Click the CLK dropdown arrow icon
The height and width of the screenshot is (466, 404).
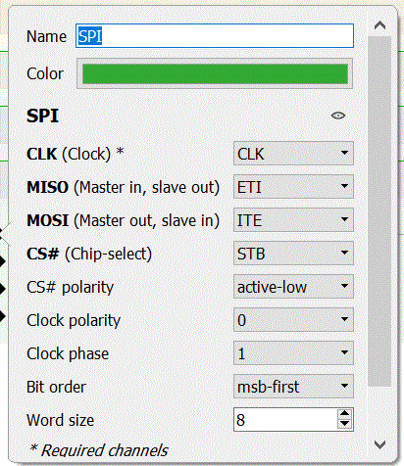coord(344,153)
